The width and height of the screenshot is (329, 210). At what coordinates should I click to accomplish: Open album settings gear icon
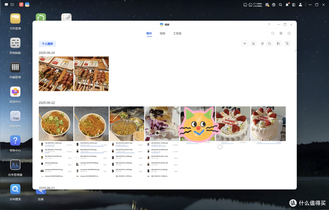(x=281, y=34)
